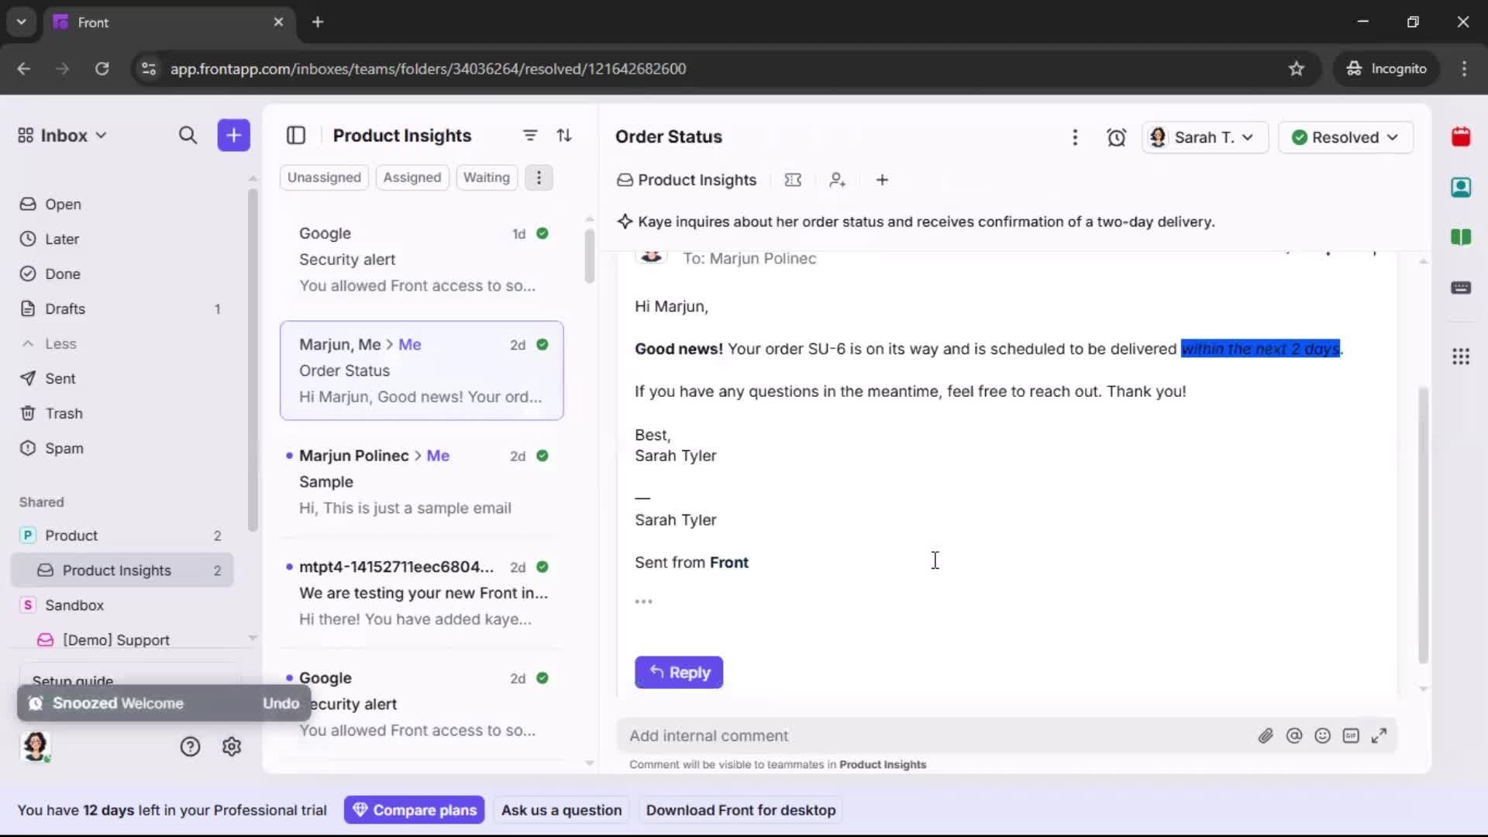Screen dimensions: 1488x837
Task: Open the Resolved status dropdown
Action: pos(1345,137)
